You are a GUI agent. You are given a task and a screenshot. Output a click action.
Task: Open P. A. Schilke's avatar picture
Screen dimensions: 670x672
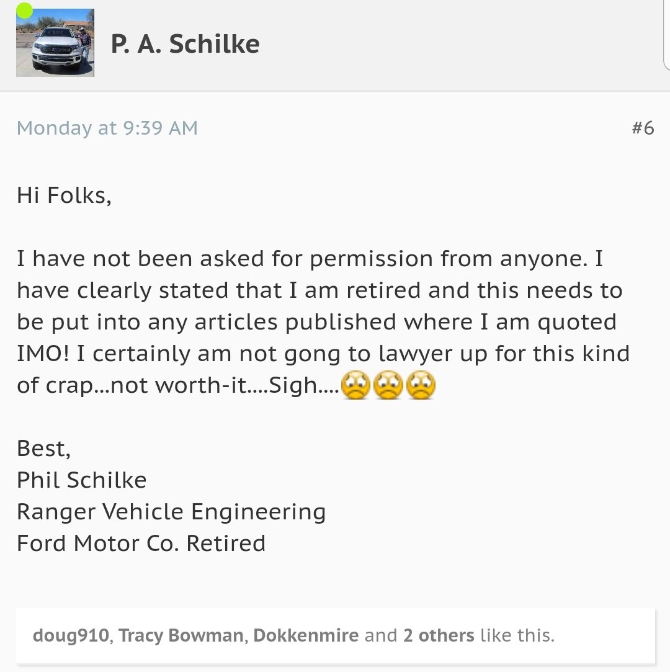(55, 43)
